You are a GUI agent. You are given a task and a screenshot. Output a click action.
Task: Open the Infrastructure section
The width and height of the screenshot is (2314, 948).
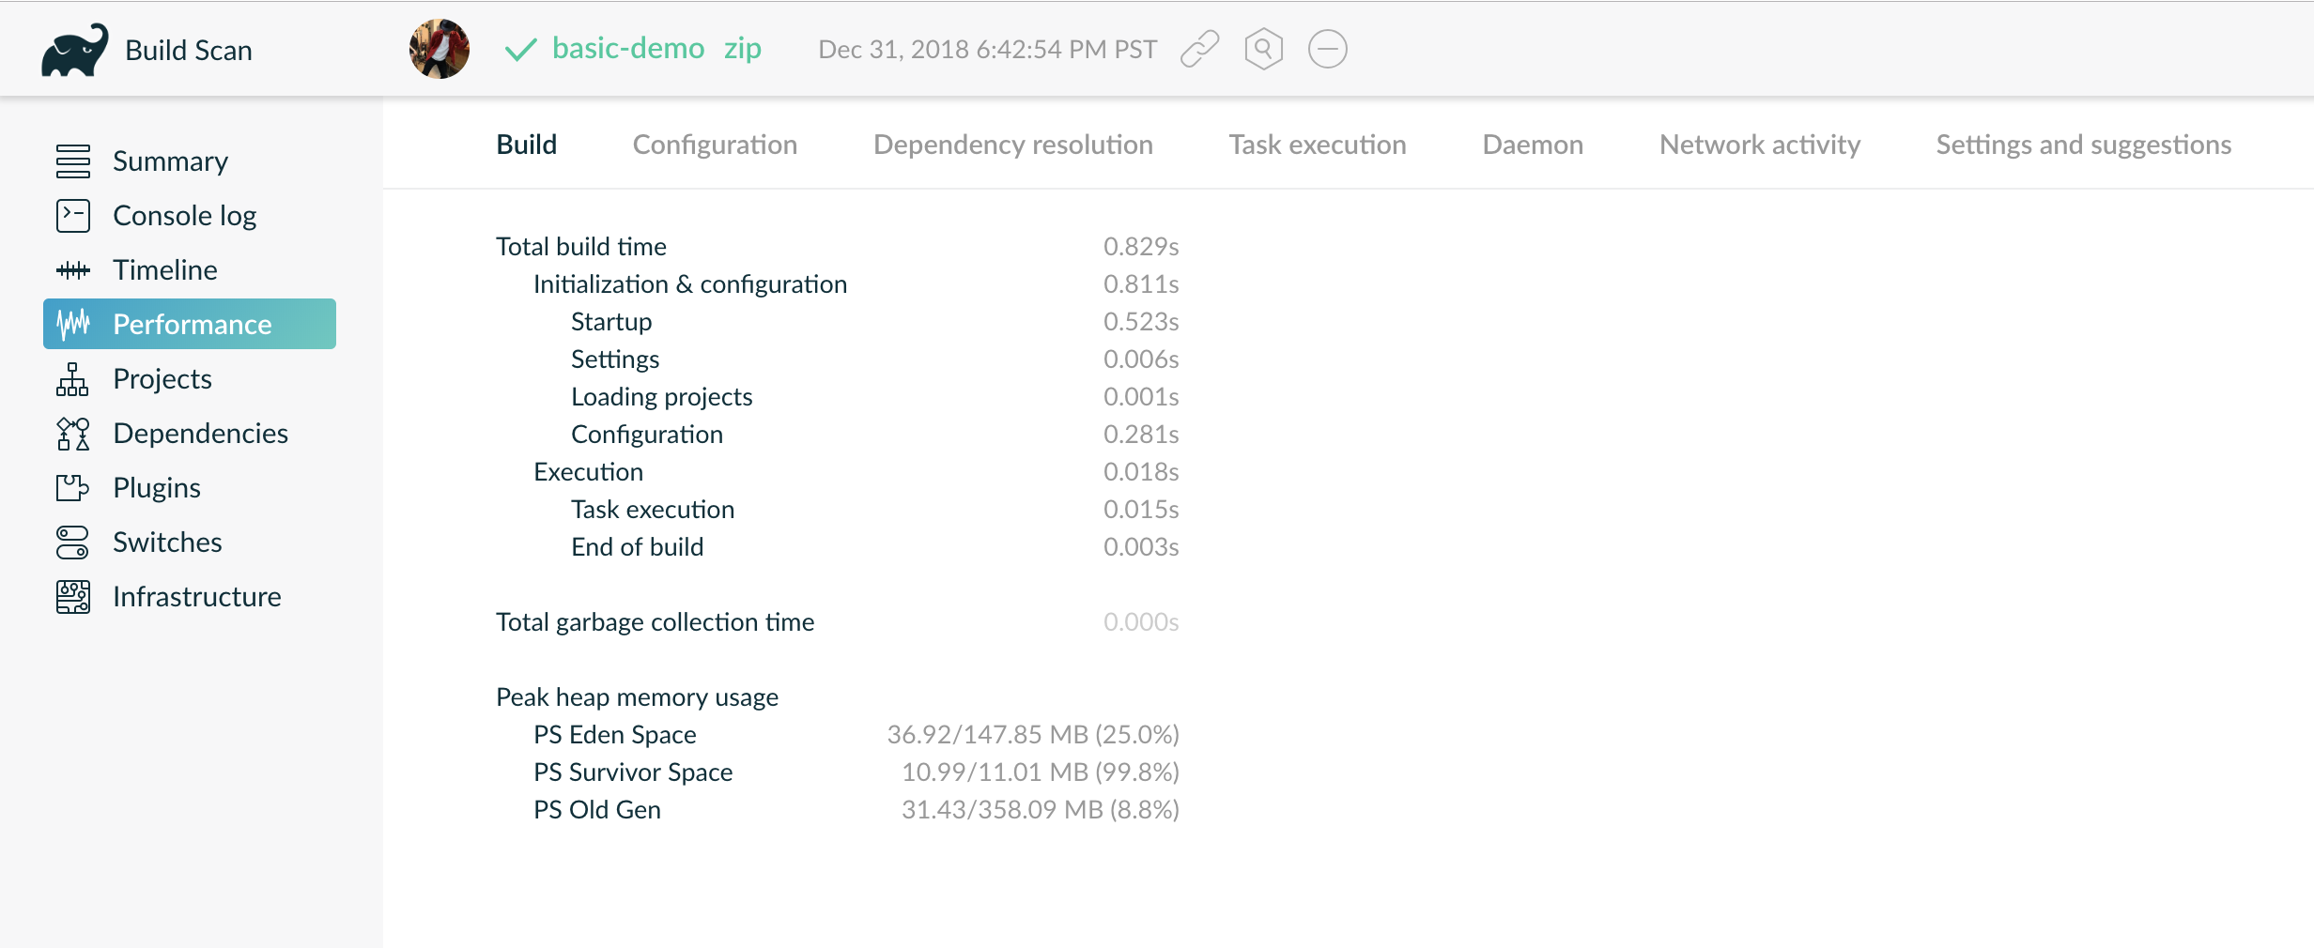(x=197, y=596)
